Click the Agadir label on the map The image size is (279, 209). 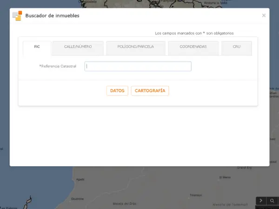pos(80,179)
